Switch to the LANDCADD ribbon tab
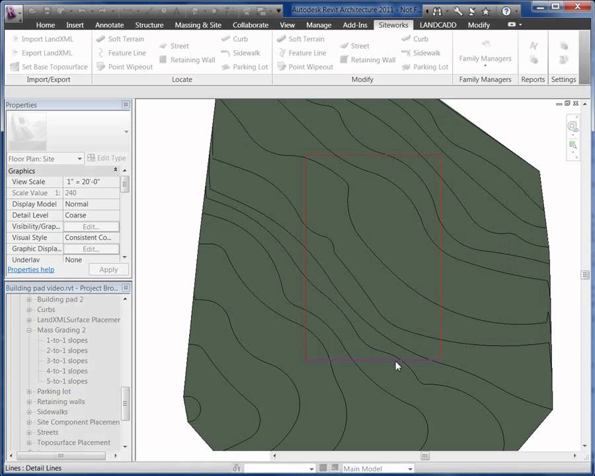Viewport: 595px width, 476px height. 438,24
